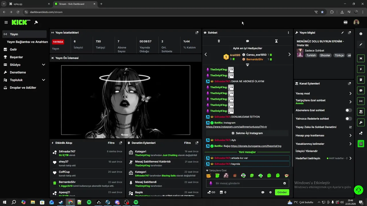Open Yasaklanmış kelimeler settings
Screen dimensions: 367x206
[x=323, y=144]
